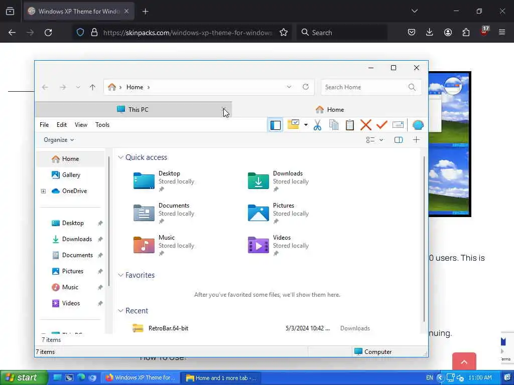The height and width of the screenshot is (385, 514).
Task: Click the Copy pages icon
Action: [x=334, y=125]
